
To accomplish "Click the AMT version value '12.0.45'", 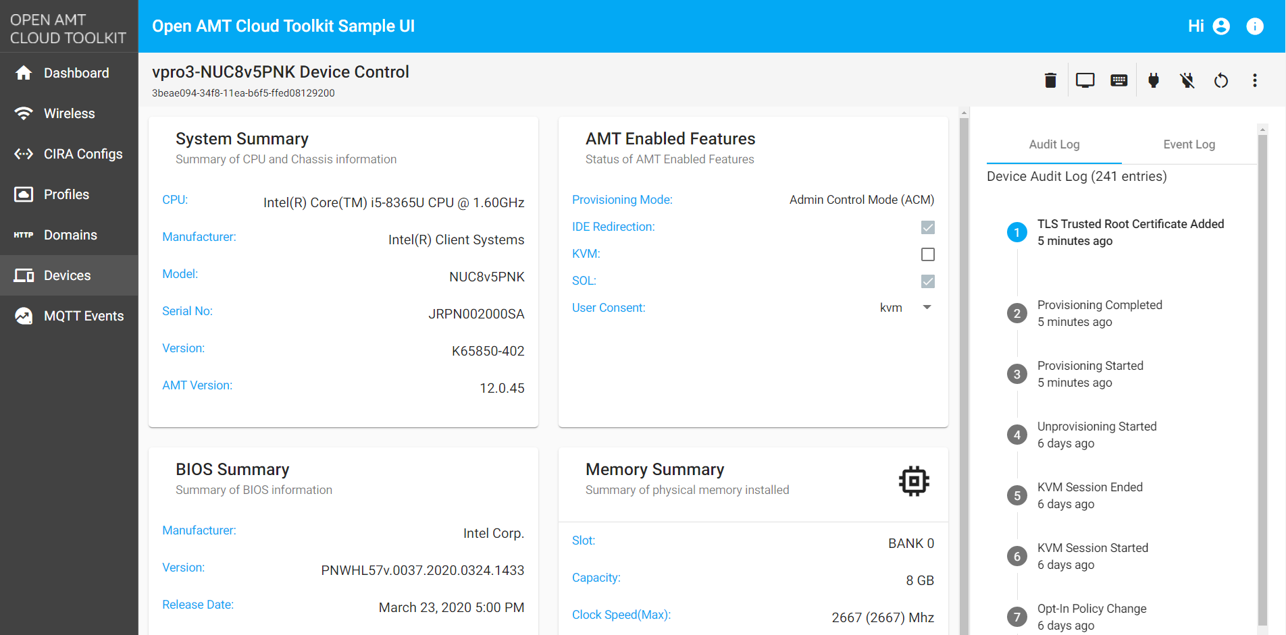I will [x=502, y=388].
